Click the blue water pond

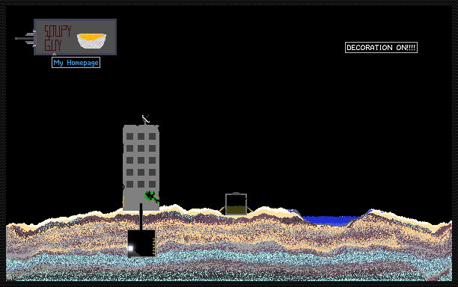click(x=330, y=220)
